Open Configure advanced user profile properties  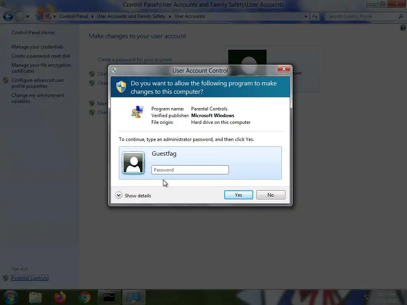coord(38,83)
